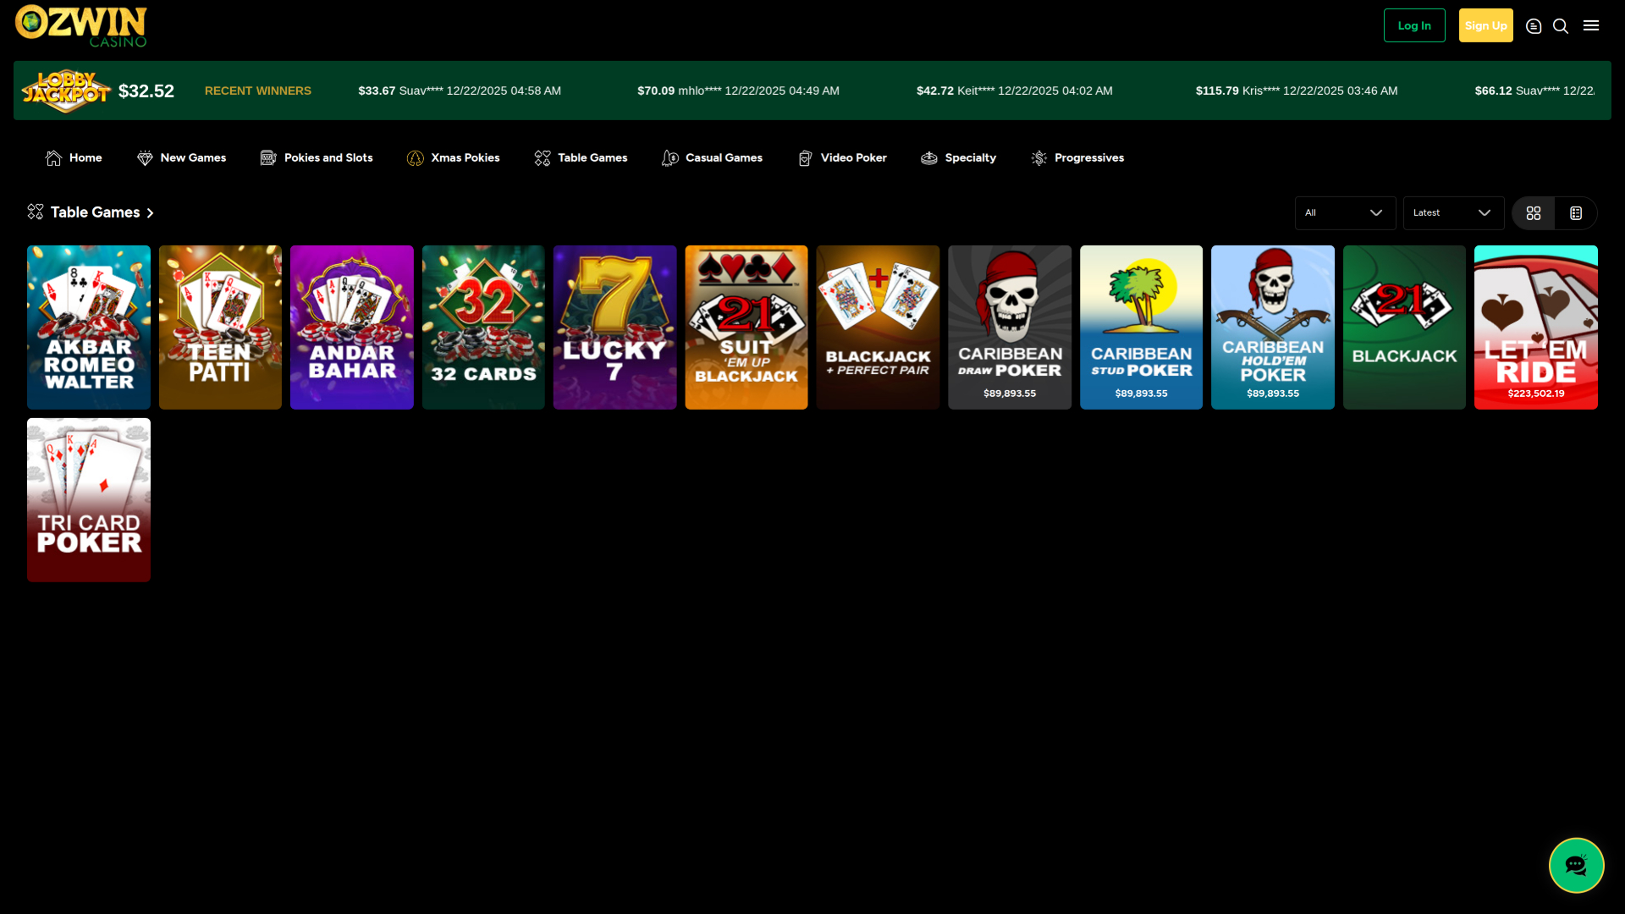
Task: Click the document/profile icon next to search
Action: point(1534,25)
